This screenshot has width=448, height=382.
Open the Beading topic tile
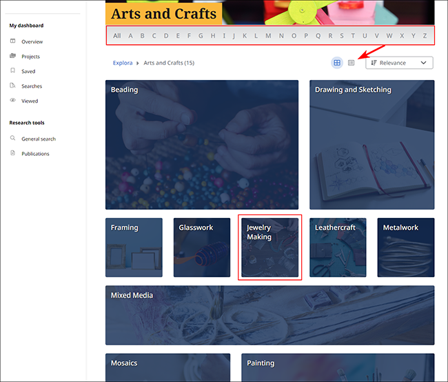[202, 145]
